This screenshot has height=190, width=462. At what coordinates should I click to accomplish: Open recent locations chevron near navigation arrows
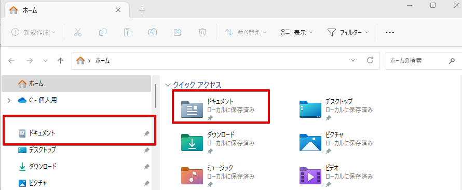(45, 61)
